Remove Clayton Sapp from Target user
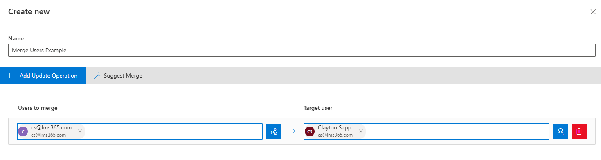The image size is (601, 160). [x=361, y=131]
